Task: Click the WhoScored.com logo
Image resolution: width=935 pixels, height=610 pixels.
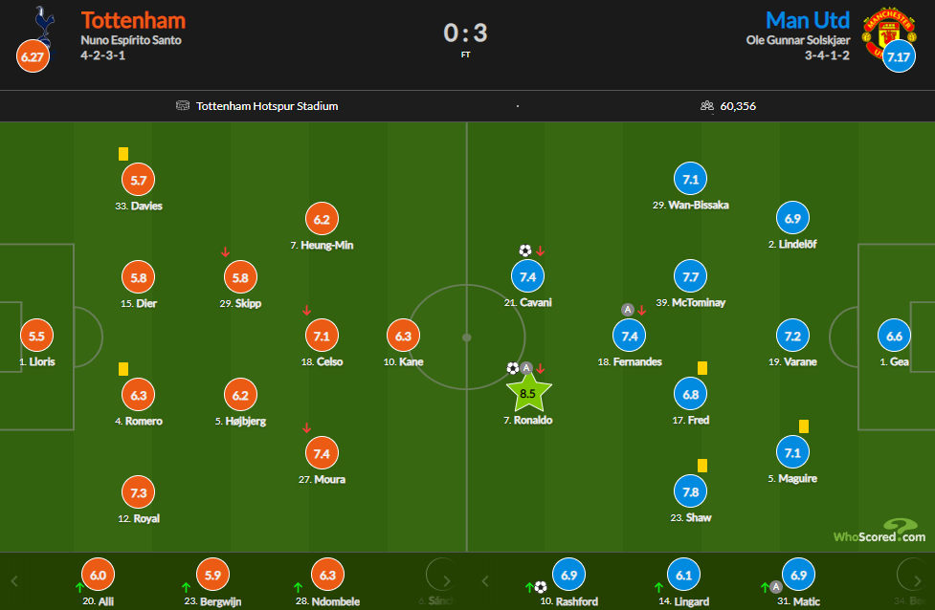Action: tap(879, 531)
